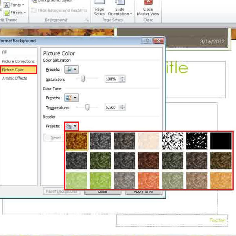Screen dimensions: 236x236
Task: Click the Temperature slider handle
Action: (87, 107)
